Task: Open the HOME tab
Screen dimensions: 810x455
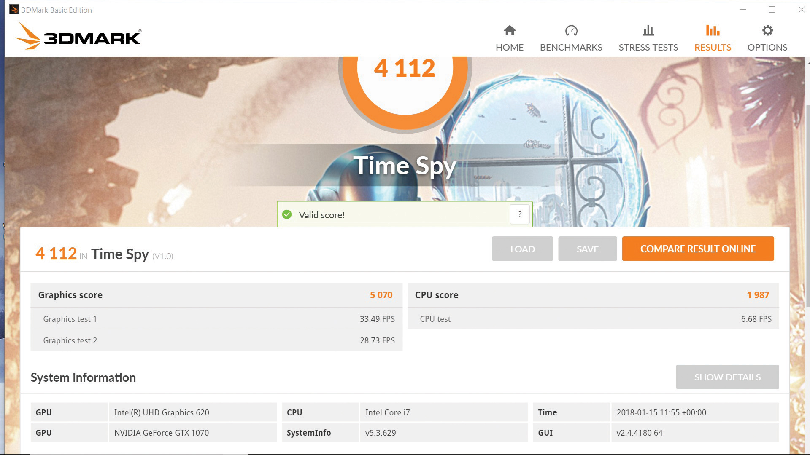Action: click(510, 38)
